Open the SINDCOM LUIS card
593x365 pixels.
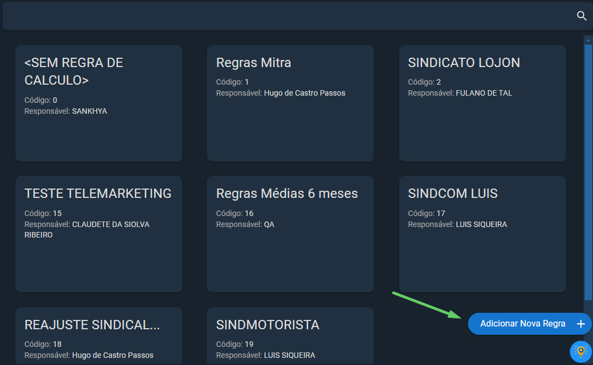(482, 234)
